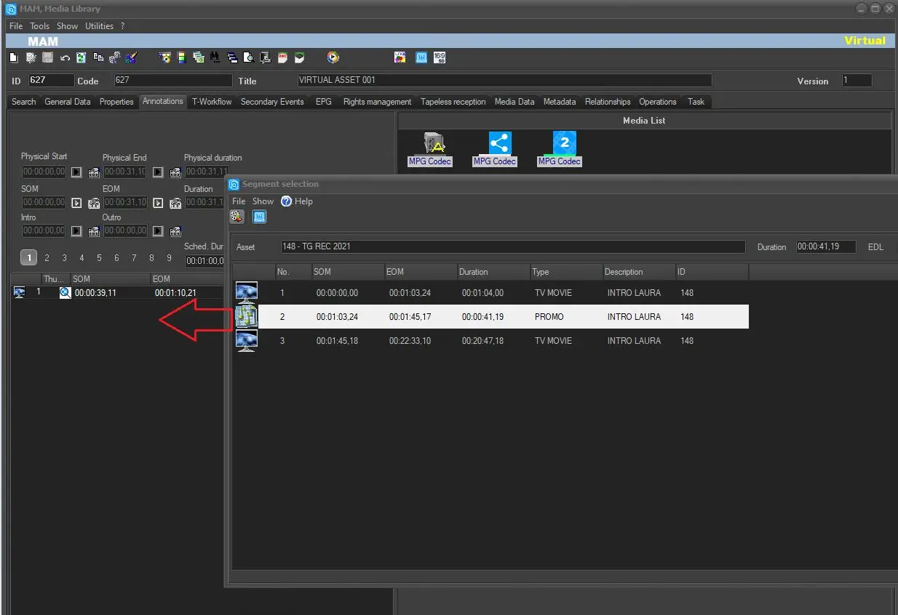898x615 pixels.
Task: Click the Title field with VIRTUAL ASSET 001
Action: coord(503,81)
